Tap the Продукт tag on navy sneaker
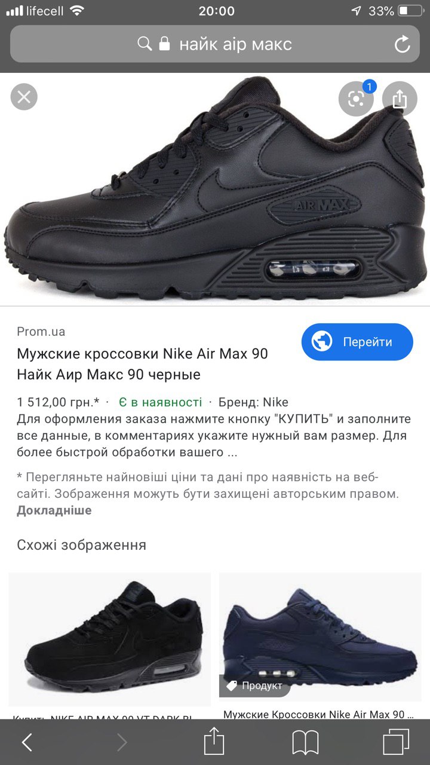The height and width of the screenshot is (765, 430). (x=255, y=686)
